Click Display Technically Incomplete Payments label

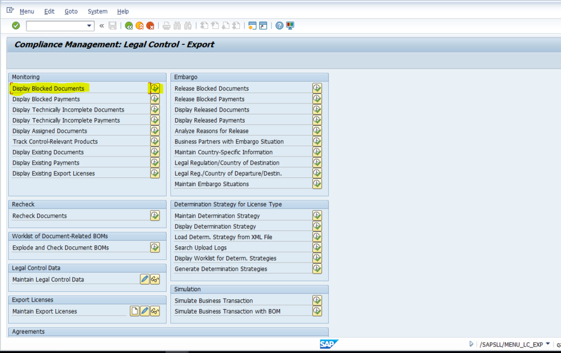[66, 120]
